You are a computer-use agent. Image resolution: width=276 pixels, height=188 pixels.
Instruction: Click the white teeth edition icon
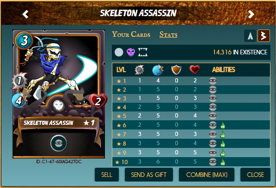tap(143, 52)
